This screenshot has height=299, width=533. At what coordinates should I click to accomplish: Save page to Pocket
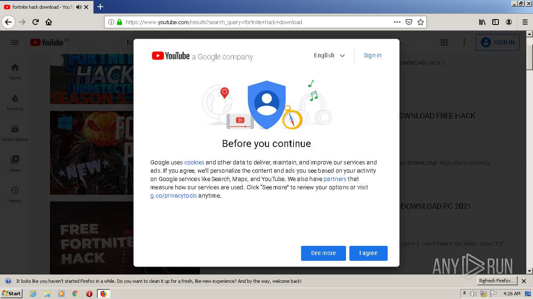(409, 22)
